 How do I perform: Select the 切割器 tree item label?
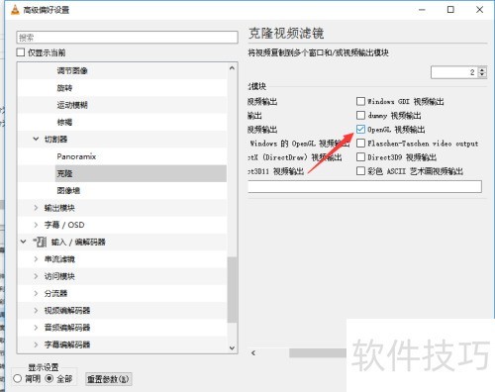[55, 140]
